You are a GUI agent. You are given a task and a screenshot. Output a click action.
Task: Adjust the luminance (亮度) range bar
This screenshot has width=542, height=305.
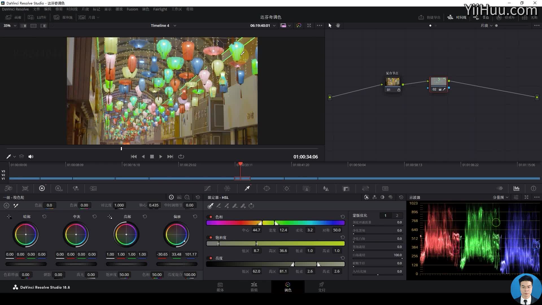point(276,264)
